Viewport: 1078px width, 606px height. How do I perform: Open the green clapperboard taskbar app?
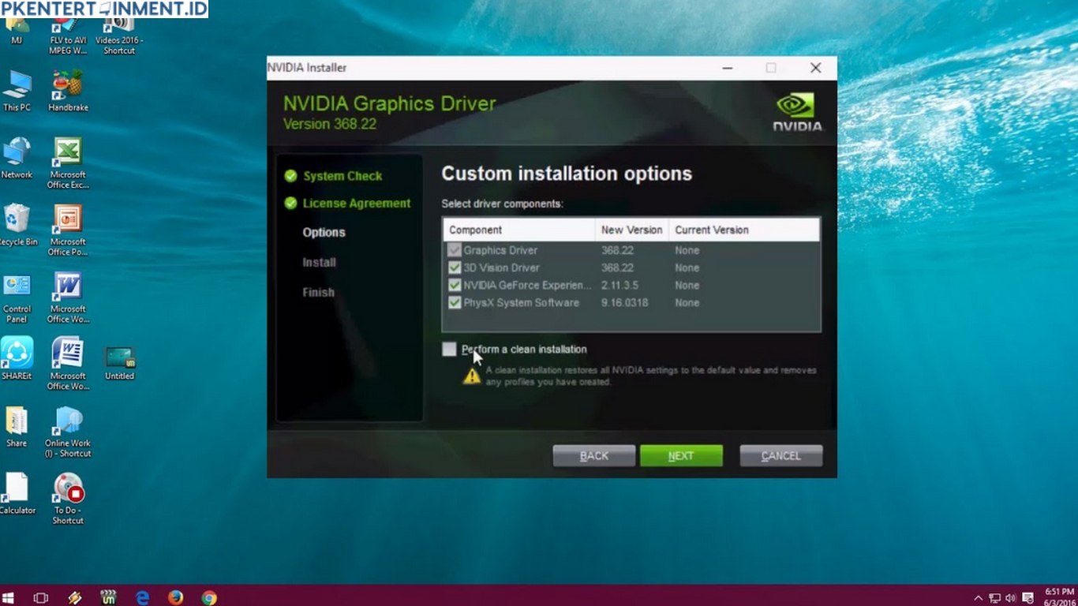coord(109,597)
